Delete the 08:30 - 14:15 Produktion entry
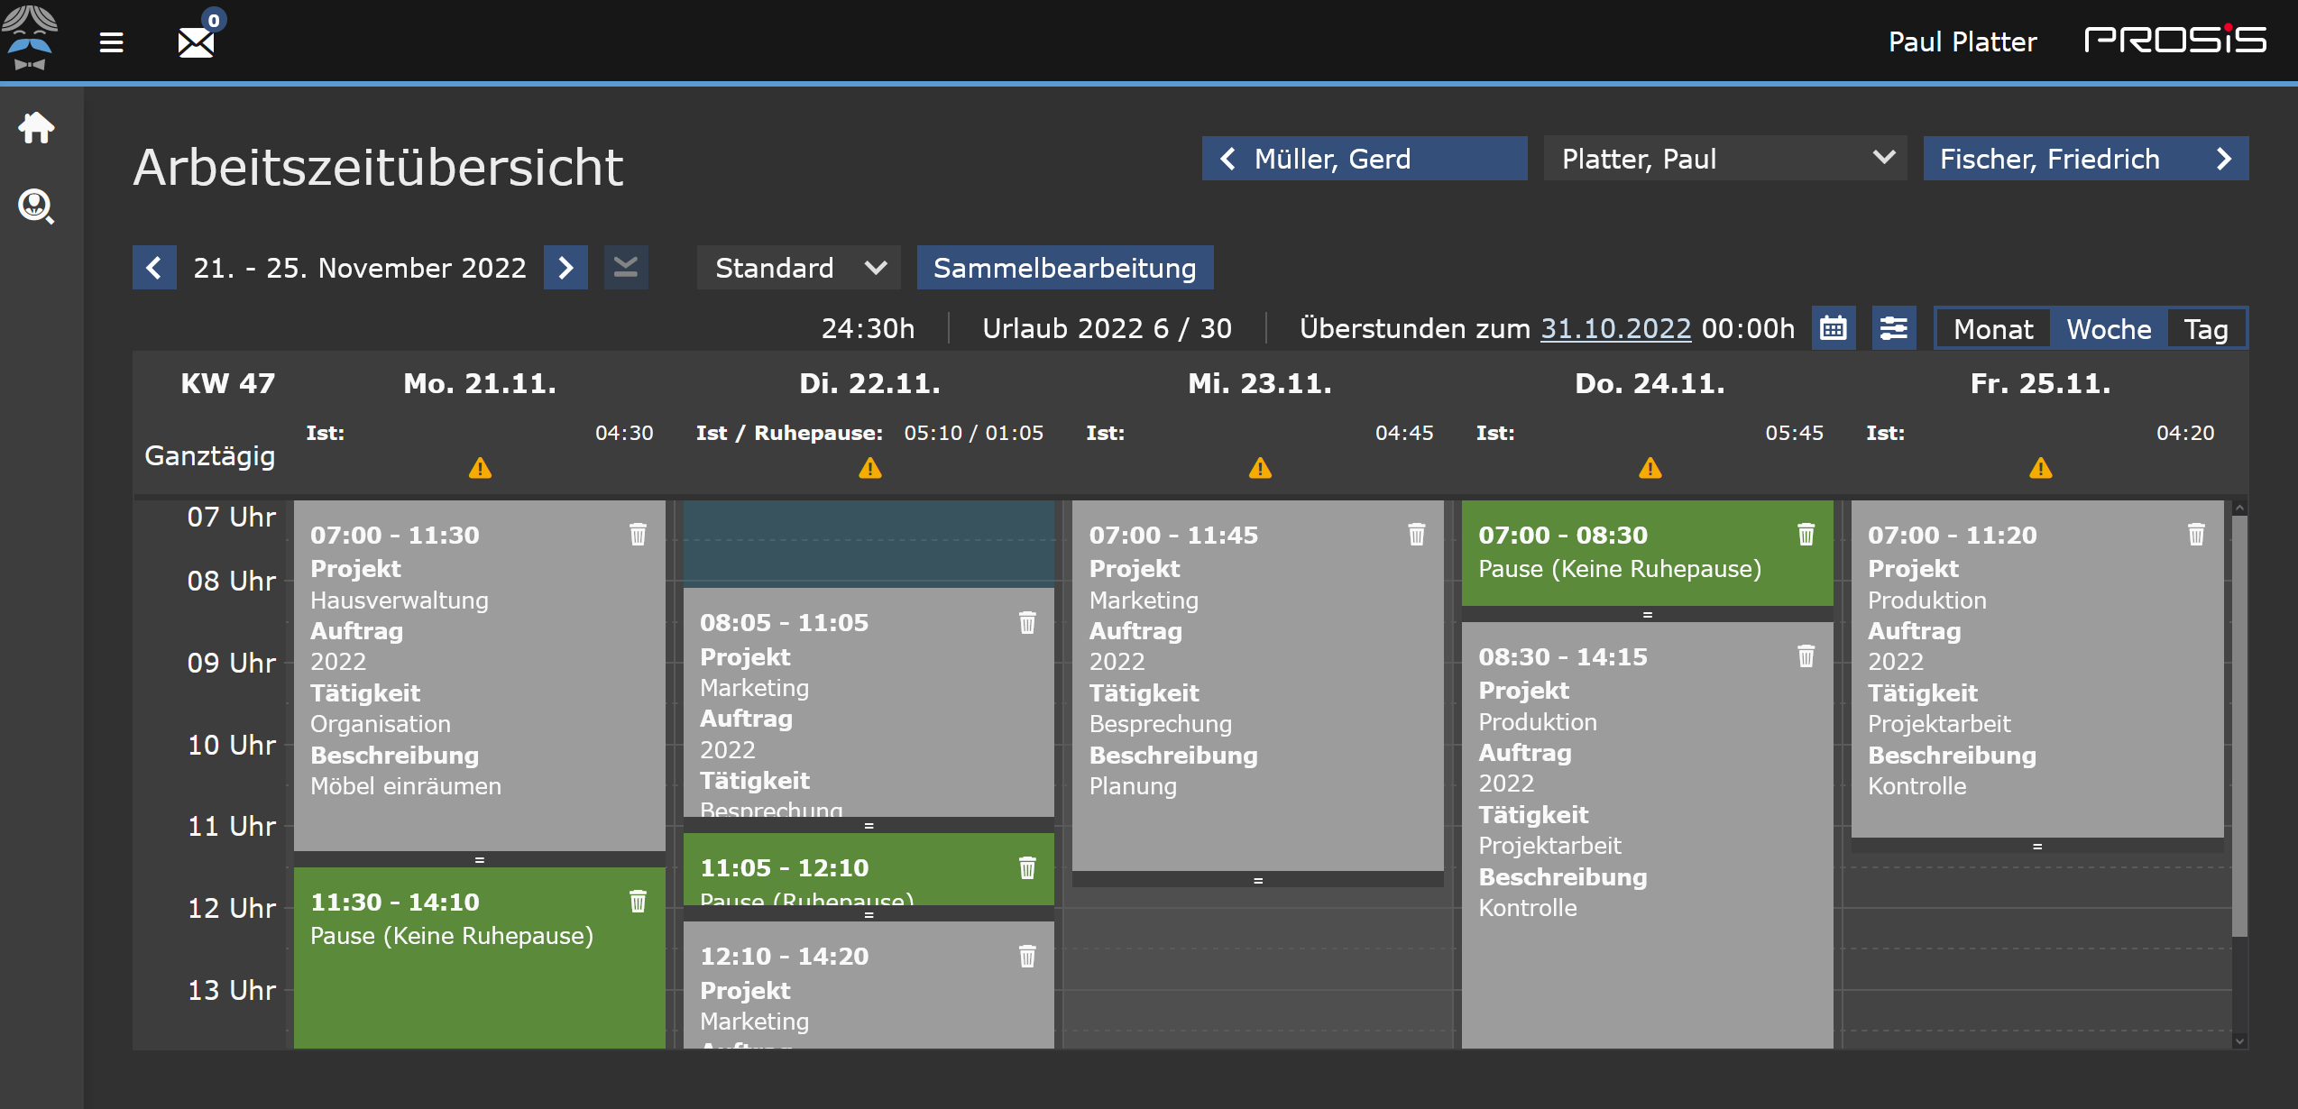The height and width of the screenshot is (1109, 2298). [1805, 657]
